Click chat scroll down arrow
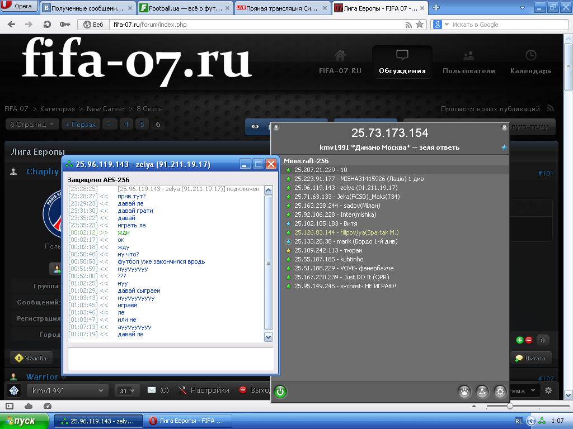The height and width of the screenshot is (429, 573). pyautogui.click(x=268, y=337)
